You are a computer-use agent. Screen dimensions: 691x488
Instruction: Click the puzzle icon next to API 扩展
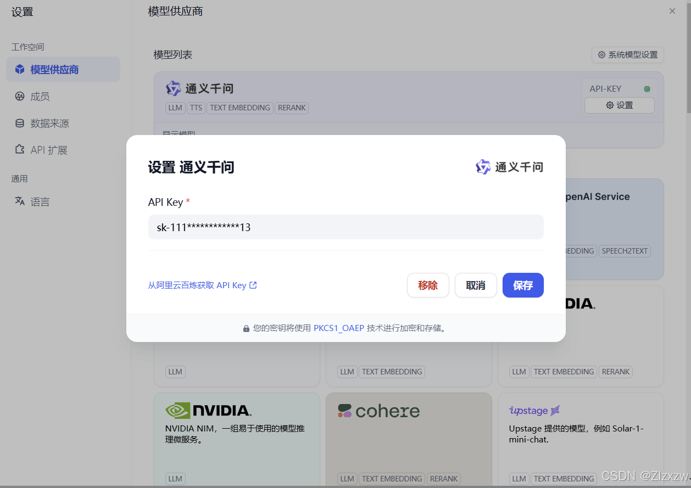coord(20,149)
